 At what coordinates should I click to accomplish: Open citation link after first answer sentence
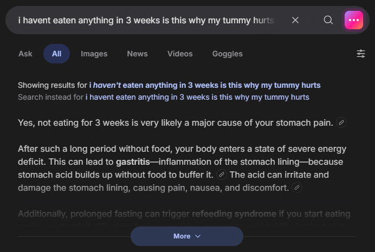tap(341, 123)
